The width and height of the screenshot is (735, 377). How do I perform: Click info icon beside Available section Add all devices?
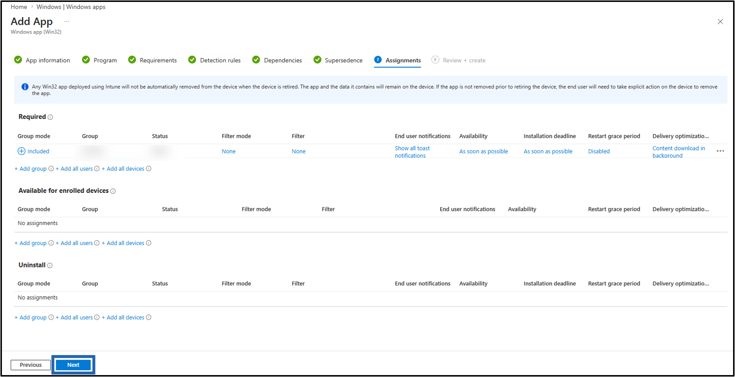(149, 243)
